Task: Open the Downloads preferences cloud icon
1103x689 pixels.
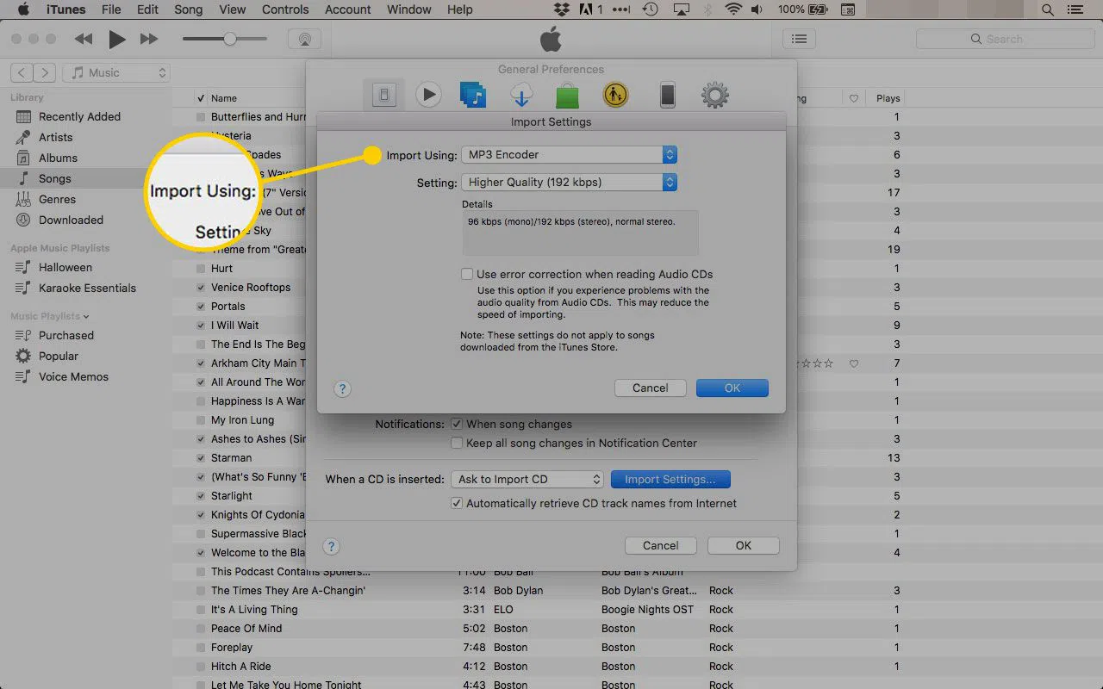Action: click(520, 95)
